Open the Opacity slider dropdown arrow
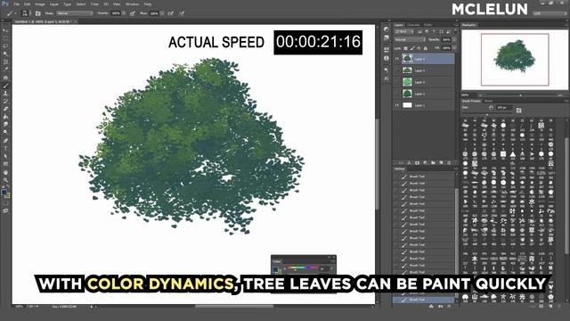The height and width of the screenshot is (321, 570). click(124, 13)
